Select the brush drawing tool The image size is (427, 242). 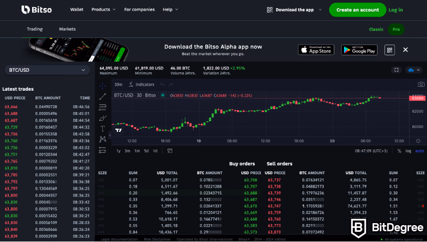tap(103, 118)
